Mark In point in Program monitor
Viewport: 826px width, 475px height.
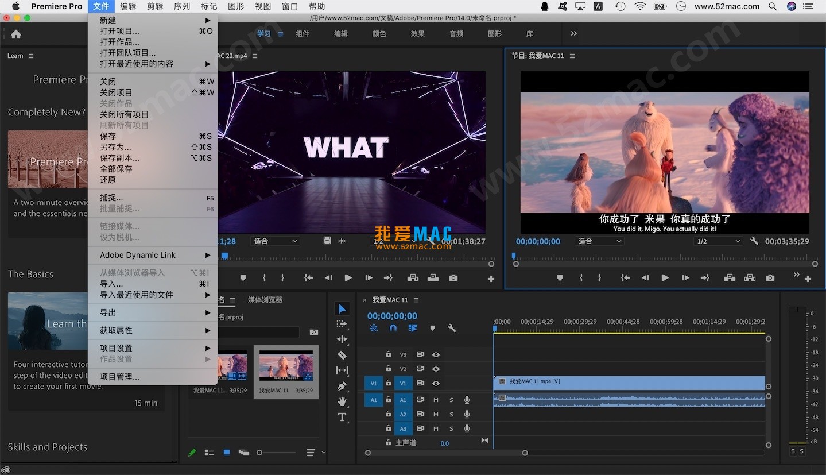point(581,278)
